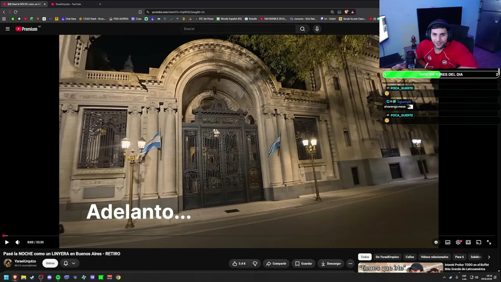Image resolution: width=501 pixels, height=282 pixels.
Task: Open Chat Stats bookmark
Action: (x=68, y=19)
